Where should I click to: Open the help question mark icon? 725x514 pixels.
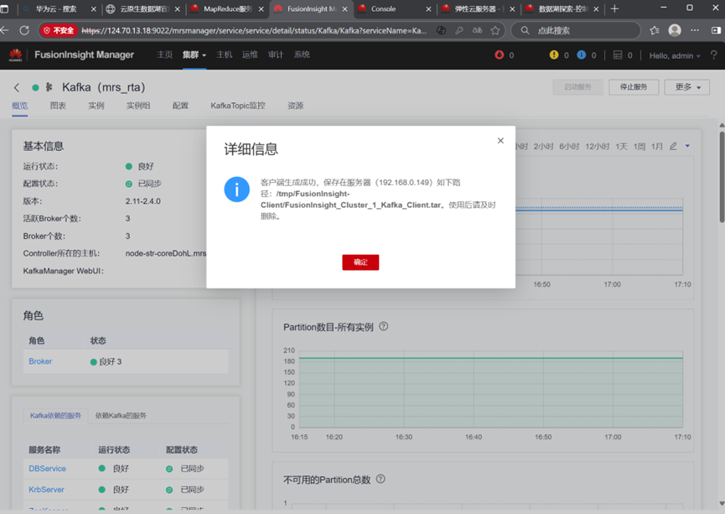coord(713,55)
